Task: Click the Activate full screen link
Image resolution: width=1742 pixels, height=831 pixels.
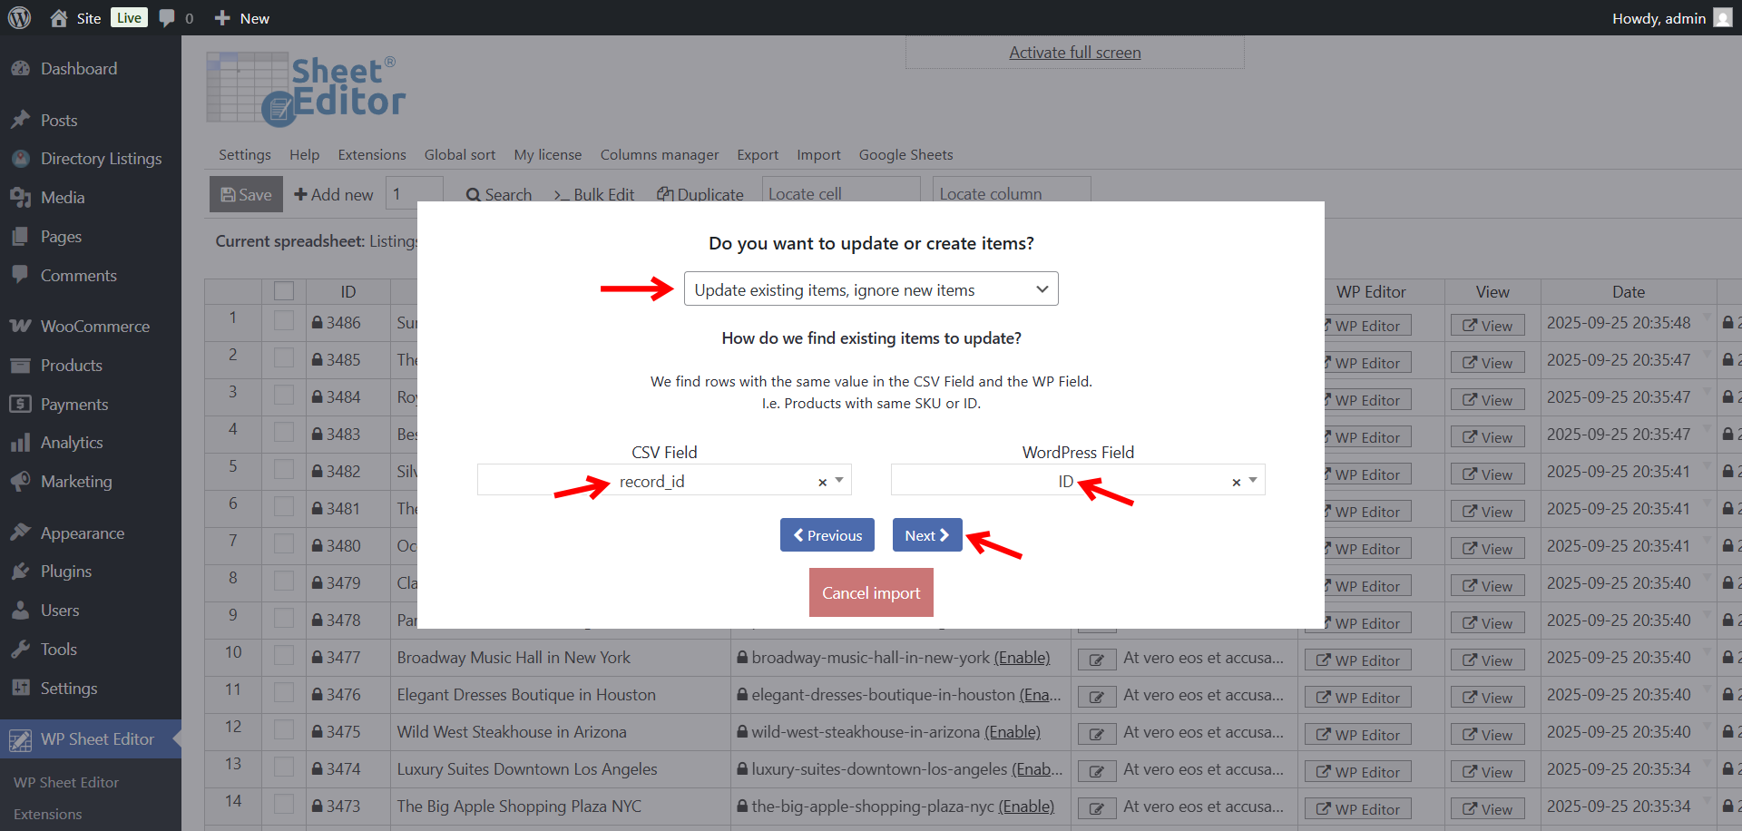Action: tap(1075, 53)
